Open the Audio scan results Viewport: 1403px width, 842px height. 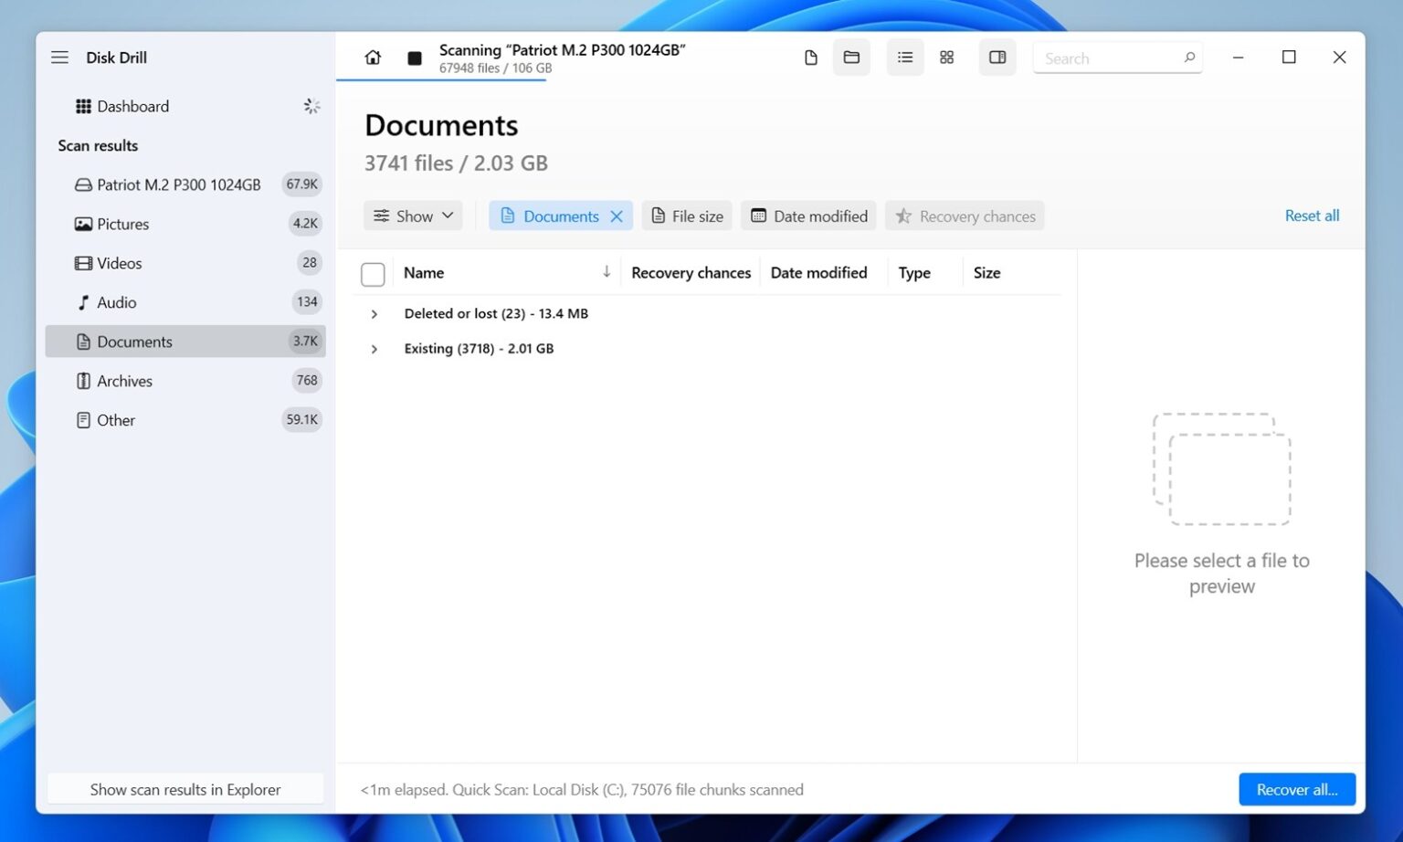(116, 302)
